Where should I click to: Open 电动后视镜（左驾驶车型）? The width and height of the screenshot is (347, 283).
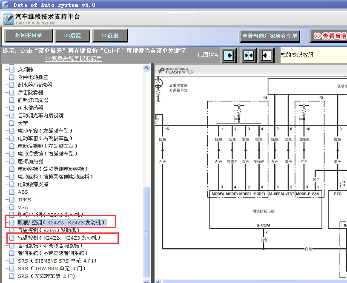tap(48, 146)
